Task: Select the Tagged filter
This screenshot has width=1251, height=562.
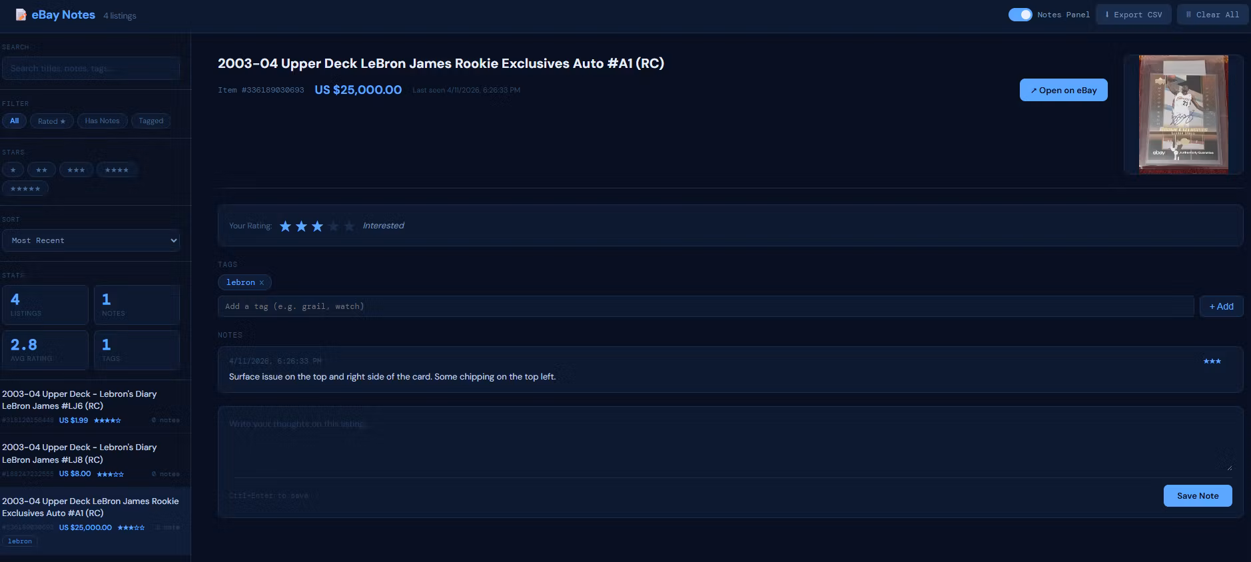Action: click(151, 121)
